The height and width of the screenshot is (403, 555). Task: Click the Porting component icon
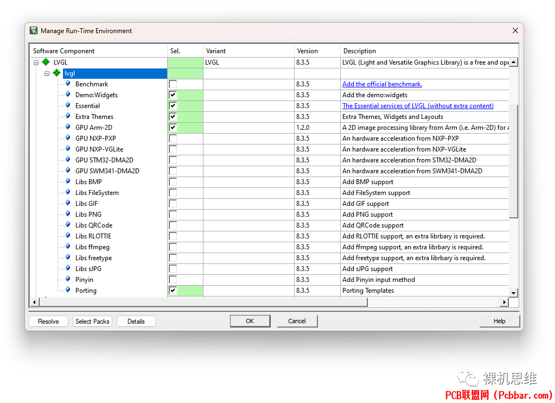point(68,290)
